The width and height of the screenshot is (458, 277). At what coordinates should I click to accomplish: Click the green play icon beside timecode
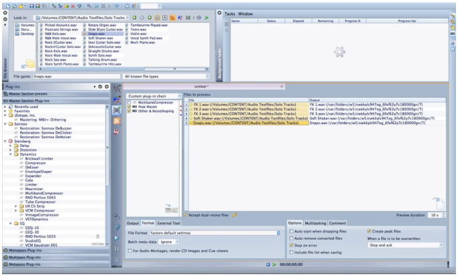pyautogui.click(x=274, y=264)
